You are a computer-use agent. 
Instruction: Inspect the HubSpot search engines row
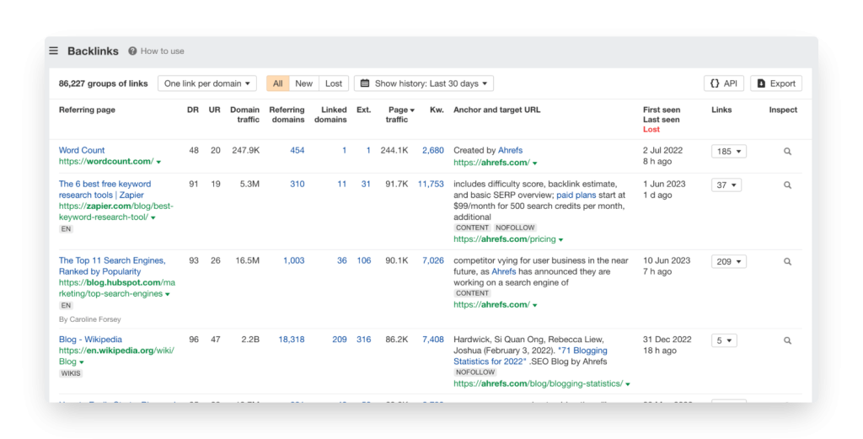tap(787, 262)
